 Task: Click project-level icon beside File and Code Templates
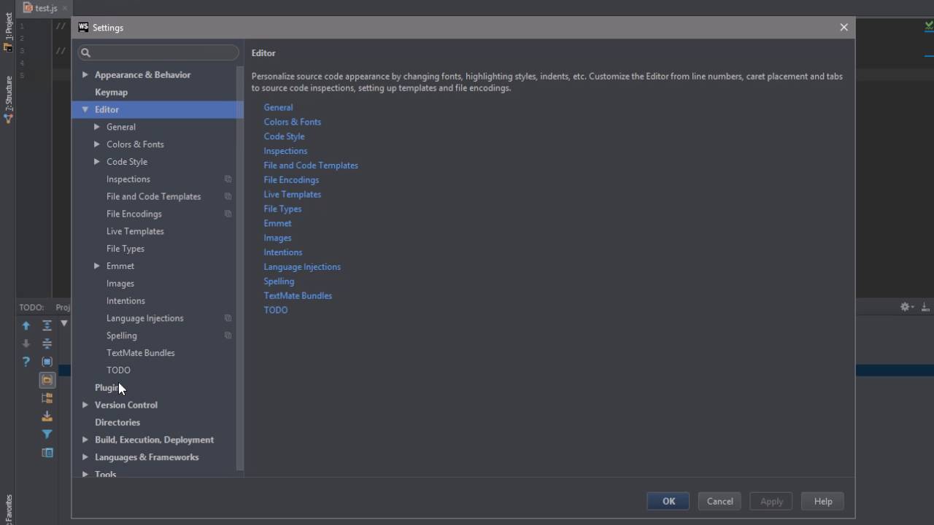pyautogui.click(x=228, y=197)
